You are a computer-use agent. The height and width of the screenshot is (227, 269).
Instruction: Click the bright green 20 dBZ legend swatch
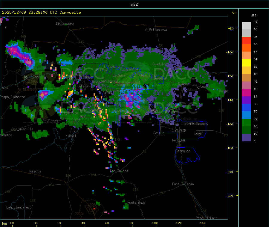(x=246, y=122)
